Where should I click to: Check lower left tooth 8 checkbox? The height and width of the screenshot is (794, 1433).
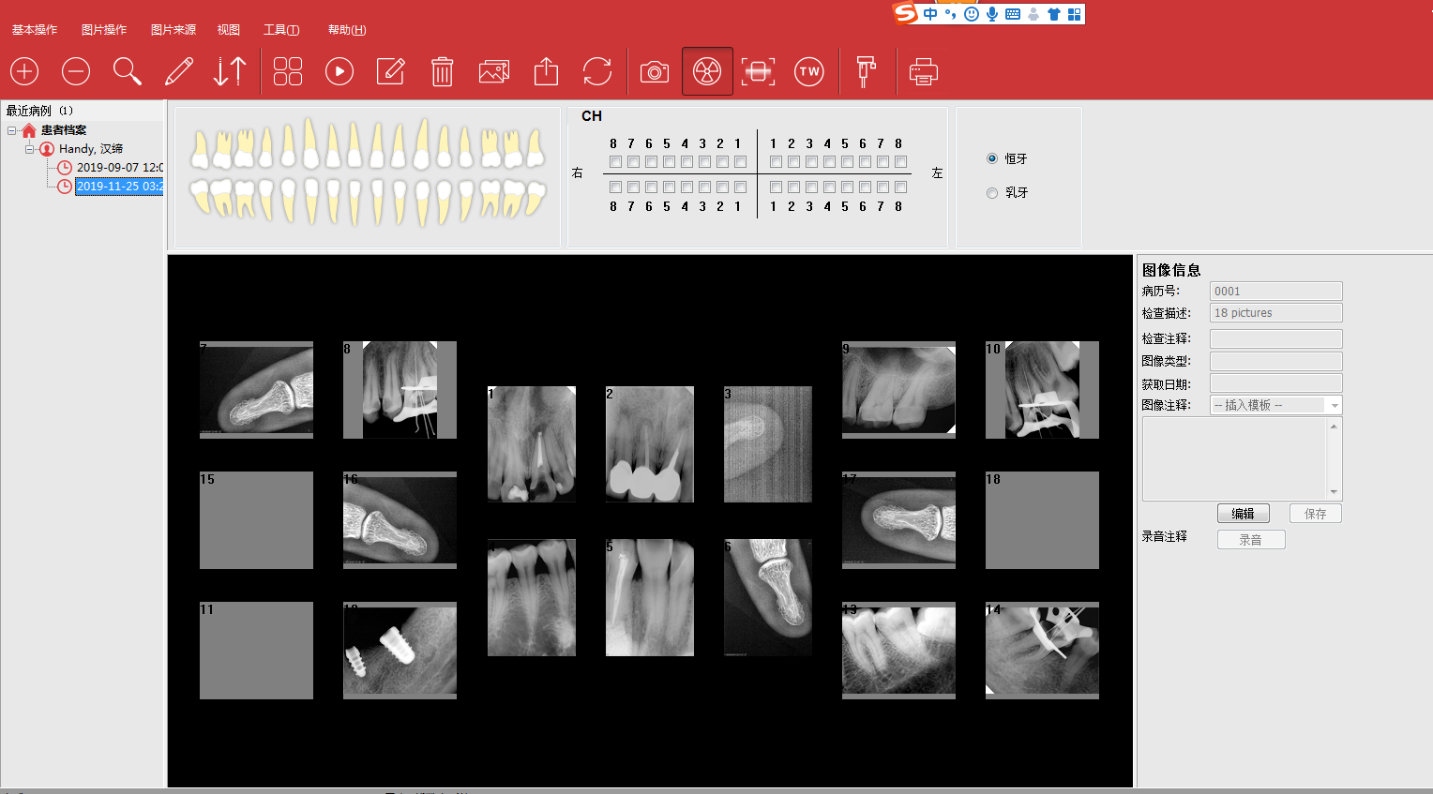(x=900, y=187)
